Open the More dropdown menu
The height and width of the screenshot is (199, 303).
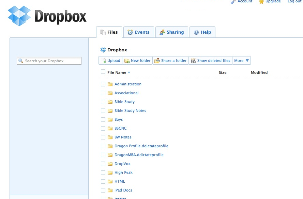point(241,61)
